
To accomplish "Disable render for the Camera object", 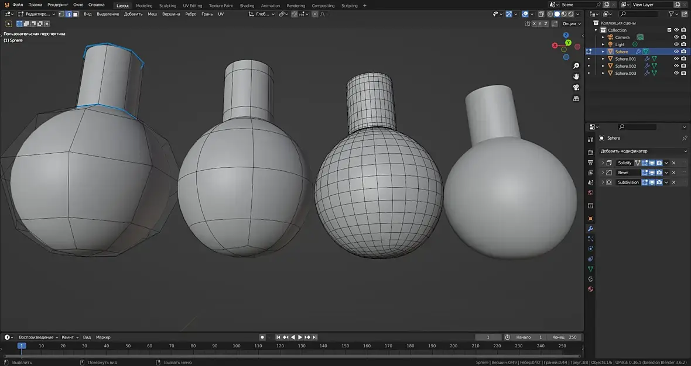I will point(683,37).
